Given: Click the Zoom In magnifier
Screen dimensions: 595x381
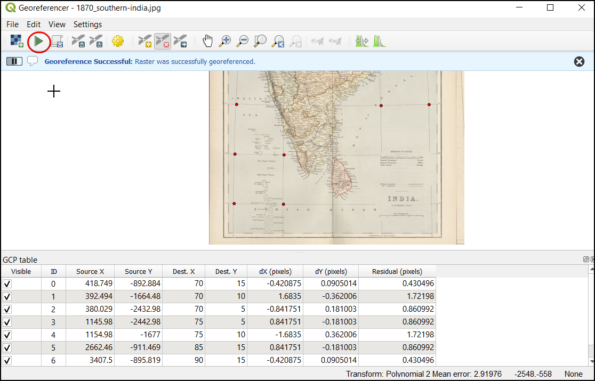Looking at the screenshot, I should point(225,41).
